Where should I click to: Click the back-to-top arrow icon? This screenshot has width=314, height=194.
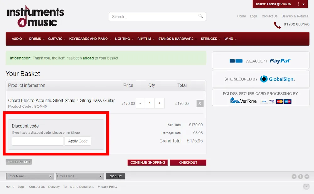tap(306, 186)
